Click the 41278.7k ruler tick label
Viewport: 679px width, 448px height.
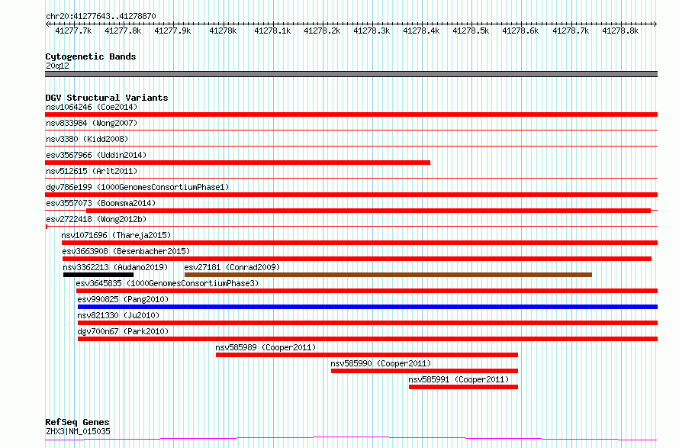click(571, 31)
